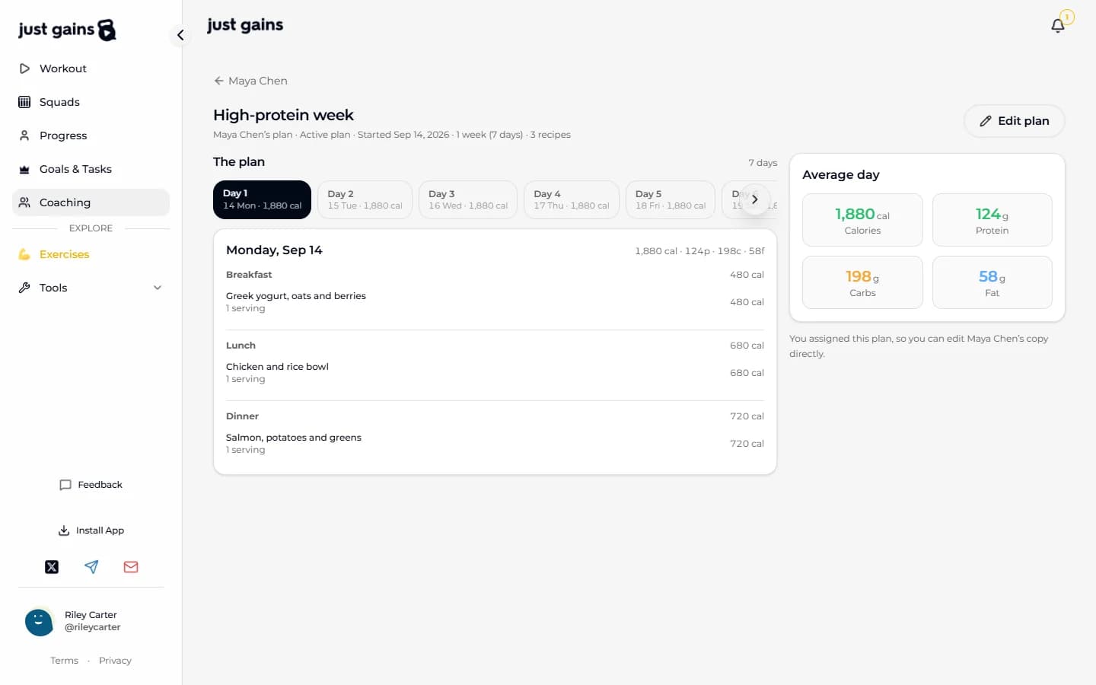Click the pencil icon in Edit plan

point(986,121)
